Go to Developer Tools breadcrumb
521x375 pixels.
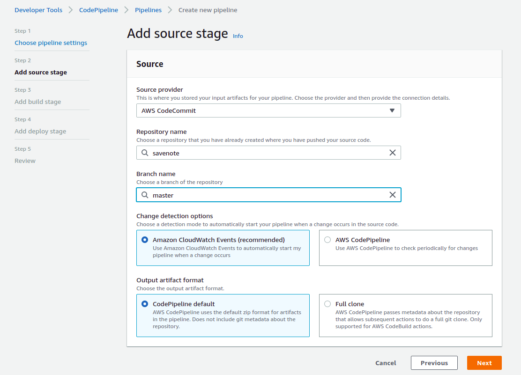(x=38, y=10)
